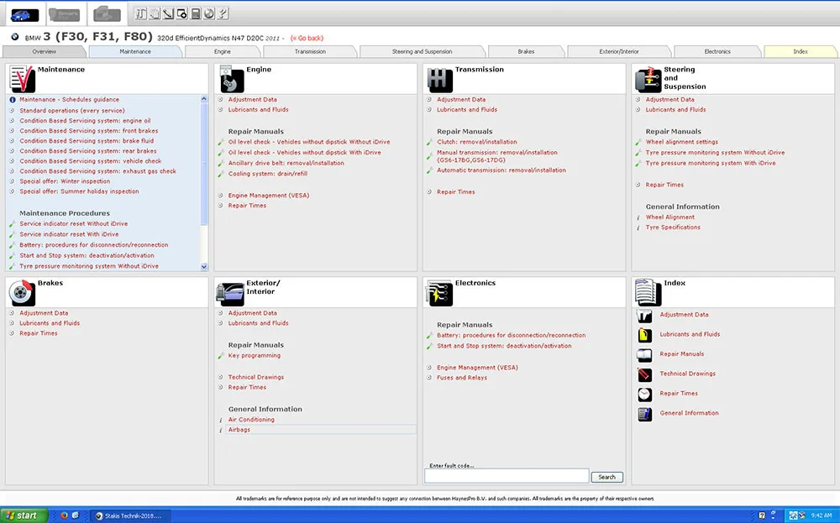The width and height of the screenshot is (840, 523).
Task: Click Maintenance list scrollbar down arrow
Action: tap(203, 267)
